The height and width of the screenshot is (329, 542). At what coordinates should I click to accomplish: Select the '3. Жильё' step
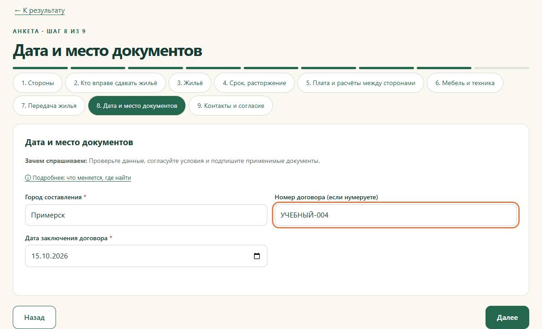pyautogui.click(x=190, y=83)
